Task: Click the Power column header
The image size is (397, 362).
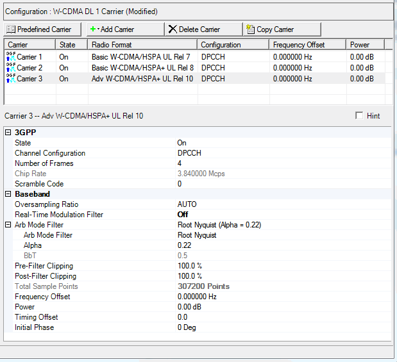Action: [x=366, y=45]
